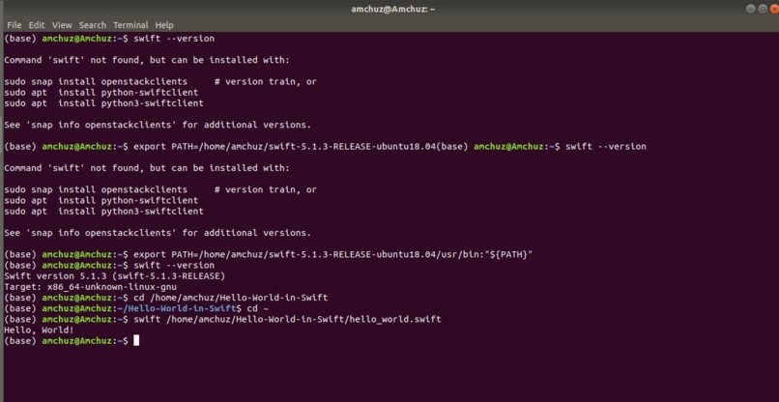Viewport: 779px width, 402px height.
Task: Maximize the terminal window
Action: (763, 9)
